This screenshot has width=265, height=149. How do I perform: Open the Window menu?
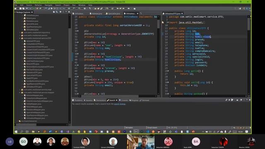[82, 5]
